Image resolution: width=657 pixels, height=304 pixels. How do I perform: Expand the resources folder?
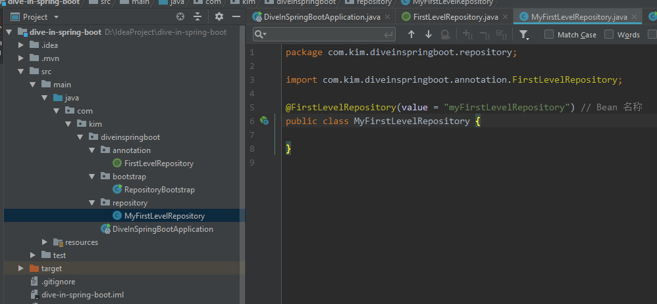[45, 242]
